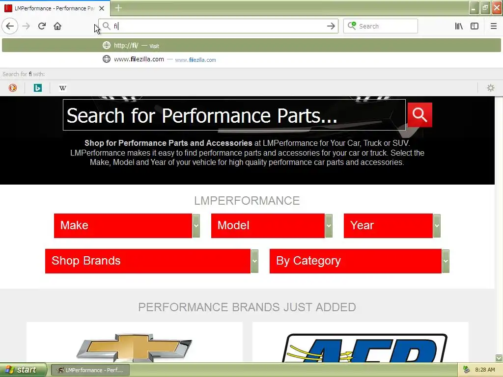Click the page scrollbar down arrow
The height and width of the screenshot is (377, 503).
499,358
